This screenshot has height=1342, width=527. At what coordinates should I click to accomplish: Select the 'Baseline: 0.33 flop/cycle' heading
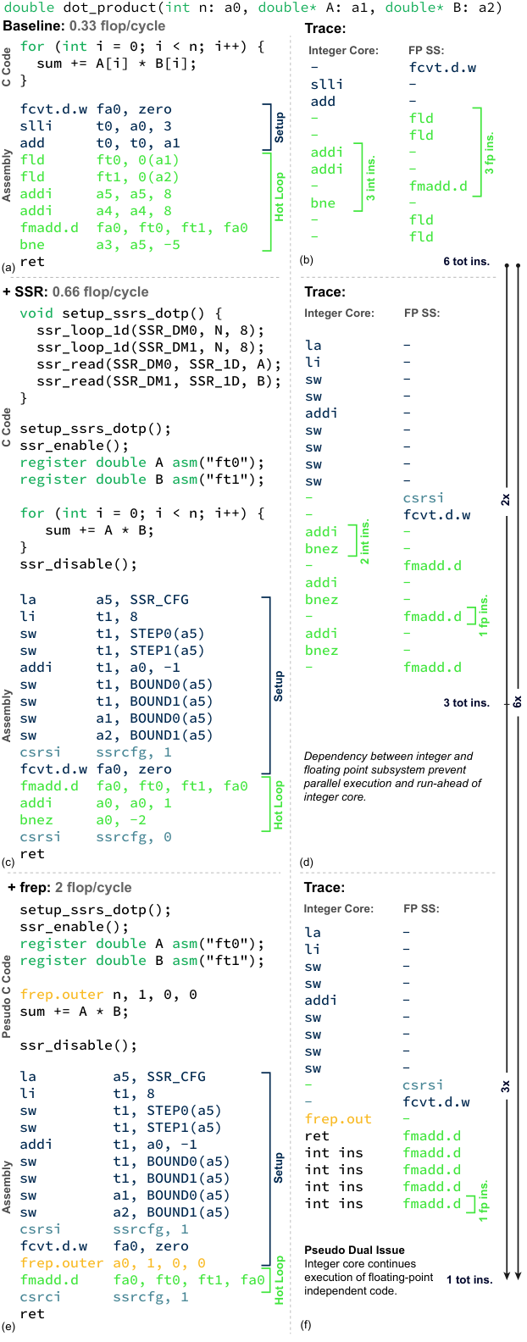tap(82, 26)
